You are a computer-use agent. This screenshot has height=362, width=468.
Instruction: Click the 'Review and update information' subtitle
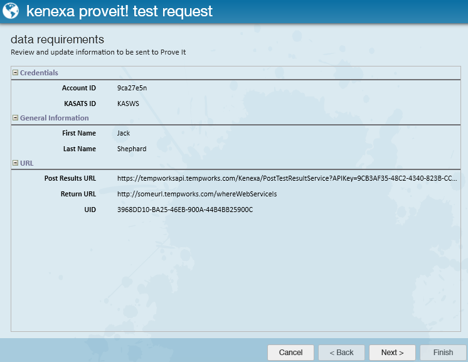click(98, 52)
